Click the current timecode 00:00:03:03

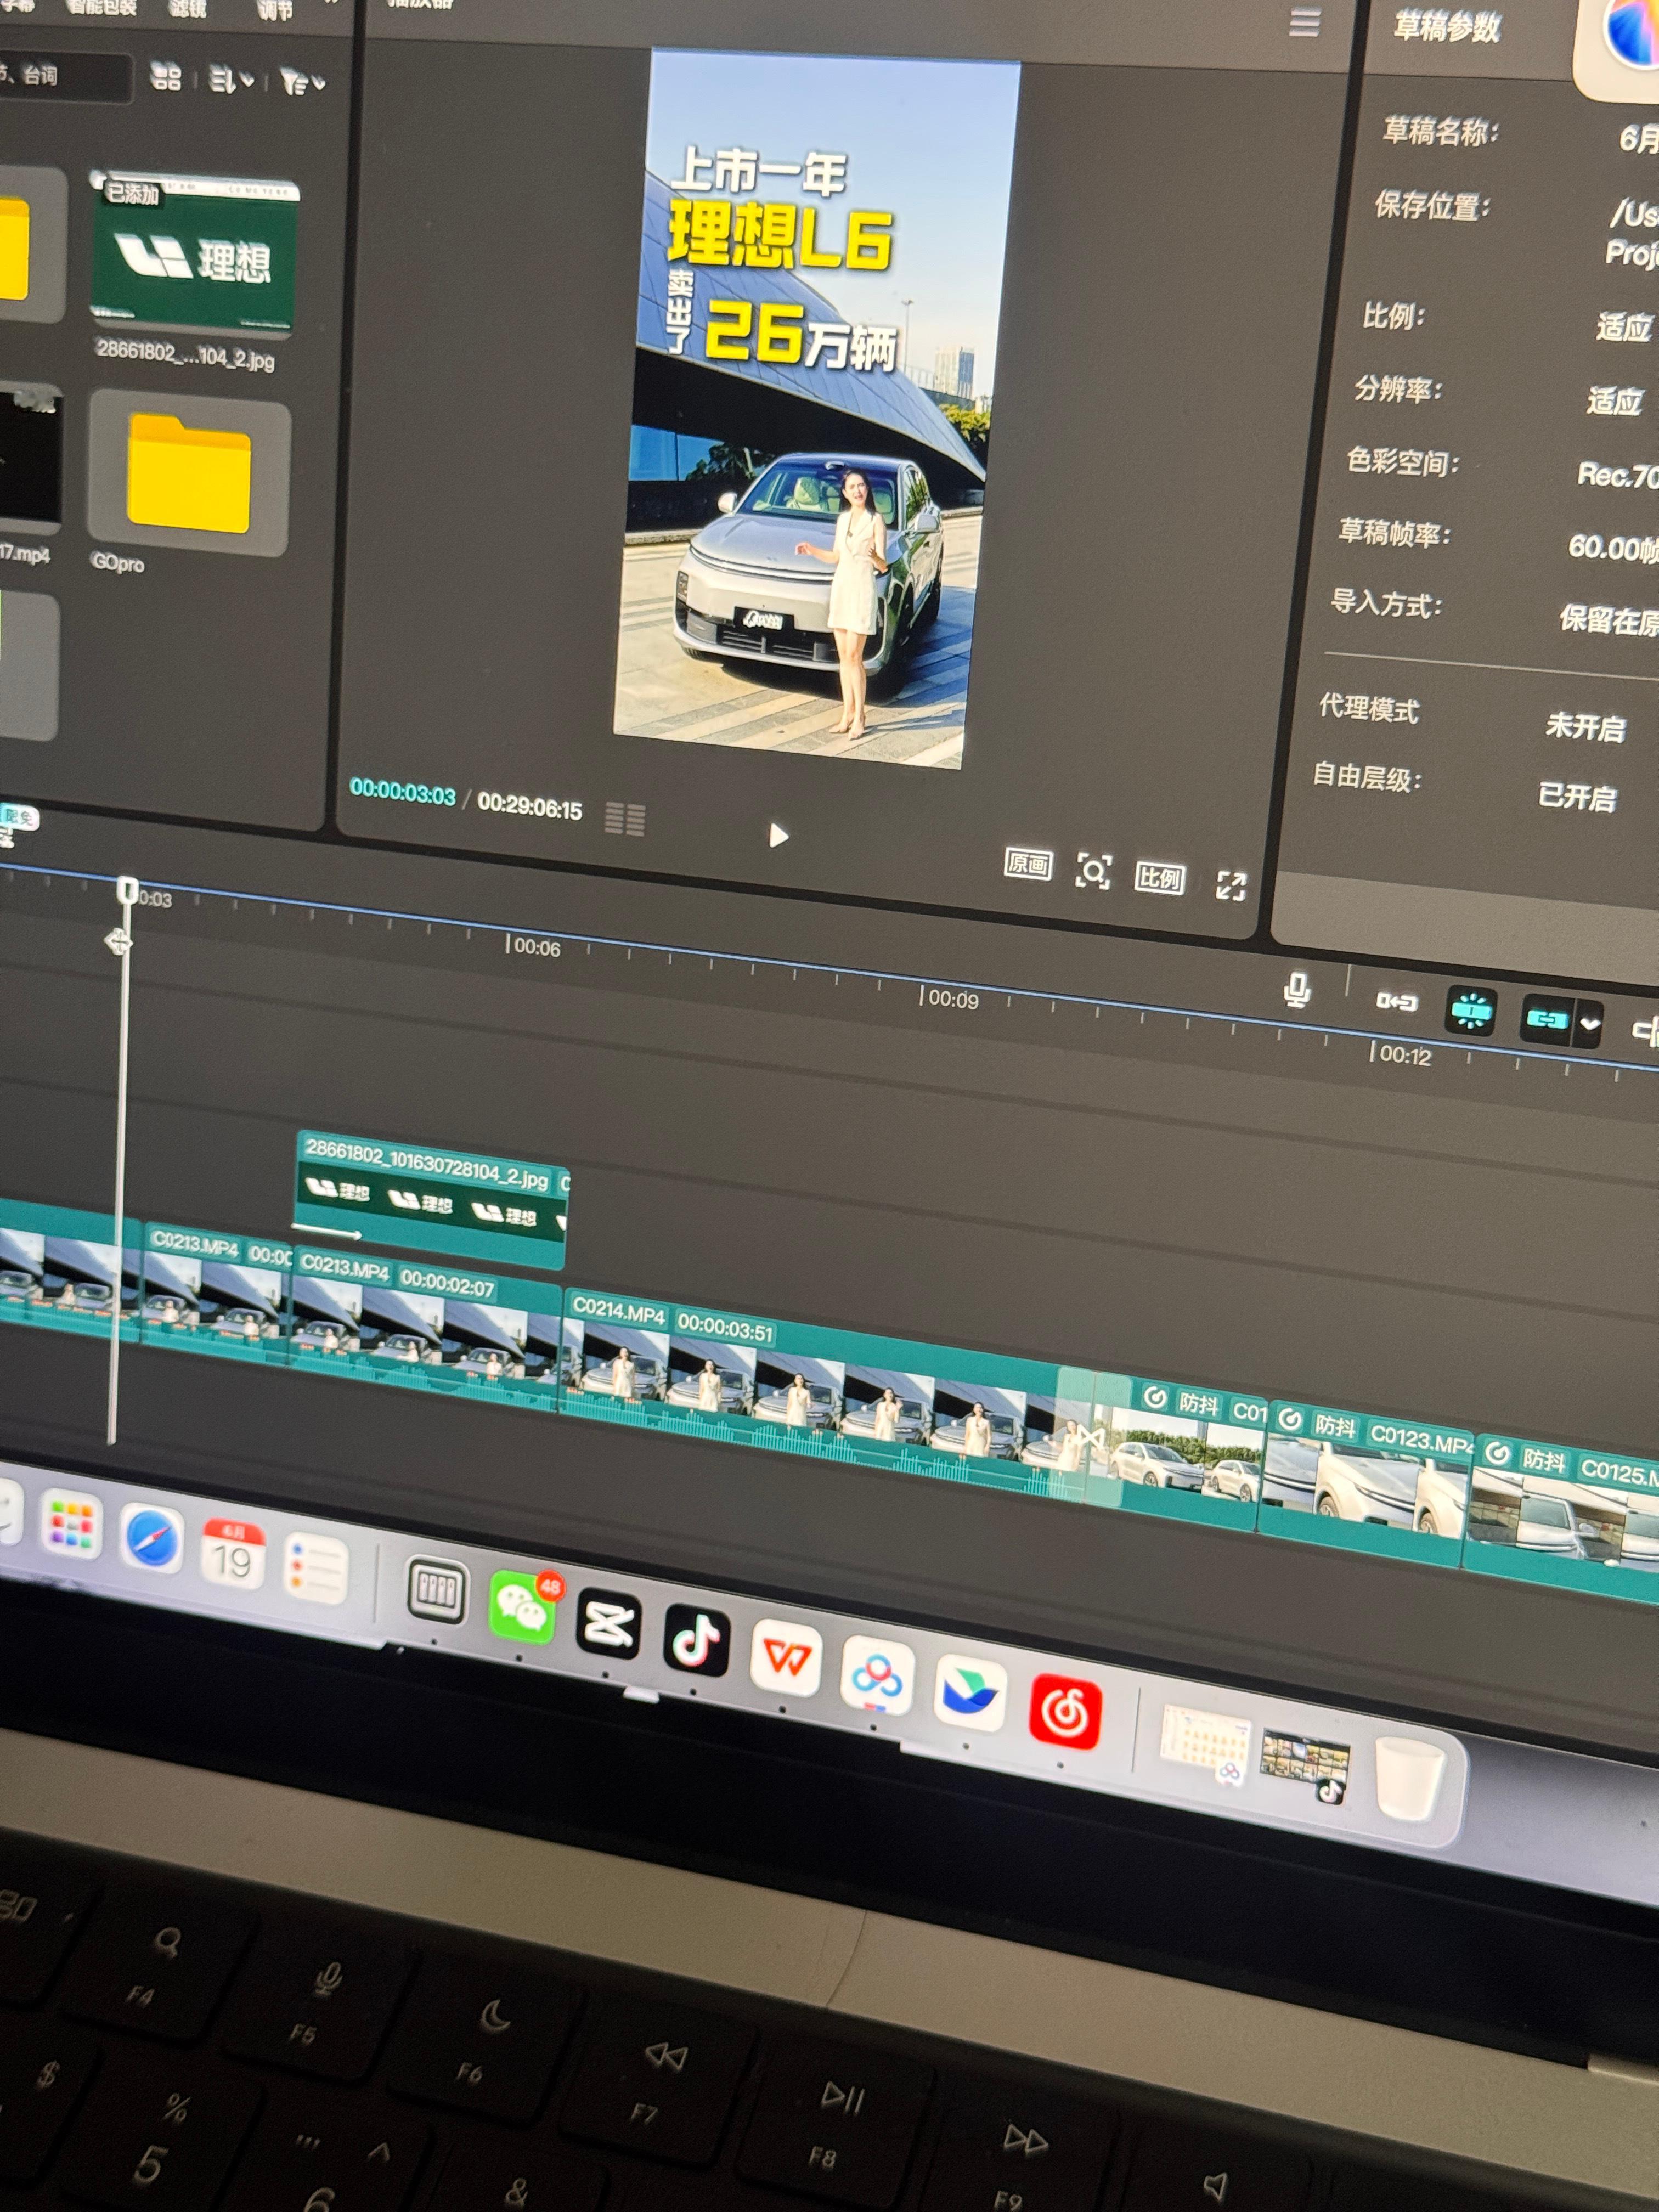coord(402,792)
